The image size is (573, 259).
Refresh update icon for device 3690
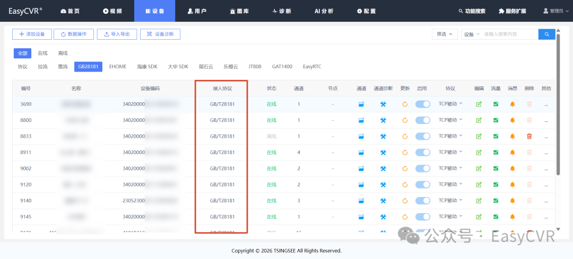point(405,104)
